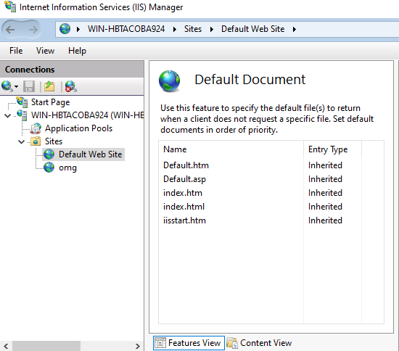The width and height of the screenshot is (399, 351).
Task: Switch to the Features View tab
Action: [x=189, y=343]
